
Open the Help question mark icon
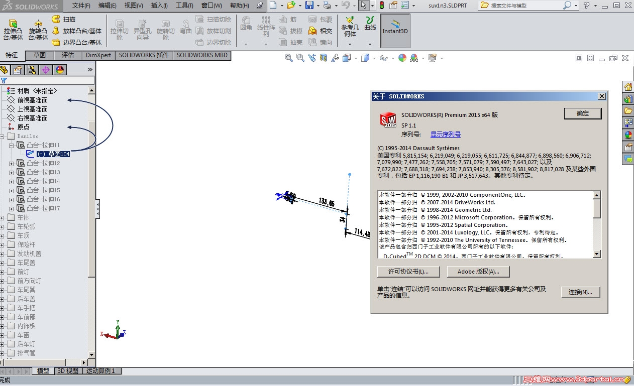click(586, 6)
